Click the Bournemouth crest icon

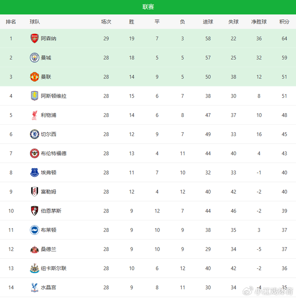click(34, 211)
